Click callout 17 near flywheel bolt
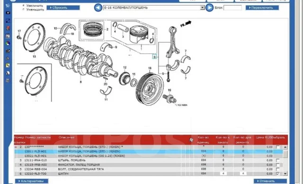 pyautogui.click(x=19, y=31)
